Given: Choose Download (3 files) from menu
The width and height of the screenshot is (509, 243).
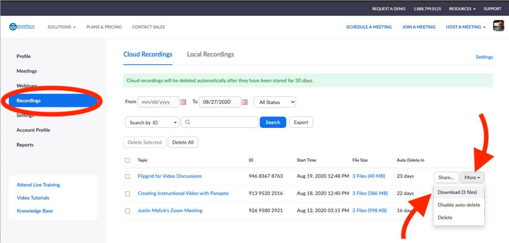Looking at the screenshot, I should [x=457, y=192].
